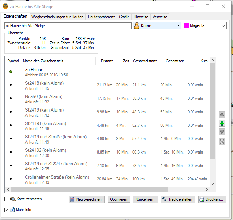Click the green start point symbol for zu Hause
The image size is (233, 220).
pos(11,72)
